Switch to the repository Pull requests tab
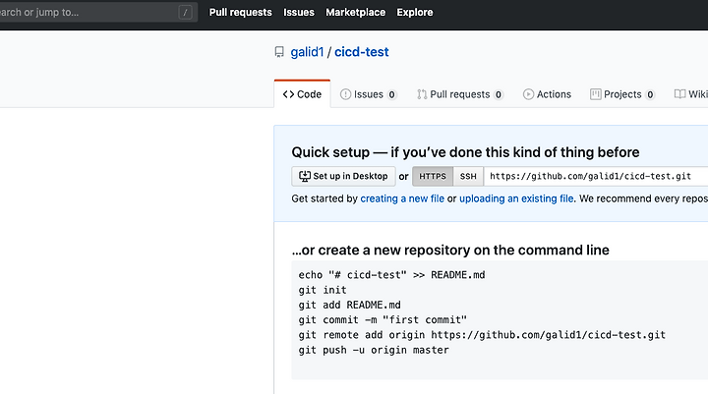The width and height of the screenshot is (708, 394). tap(459, 94)
